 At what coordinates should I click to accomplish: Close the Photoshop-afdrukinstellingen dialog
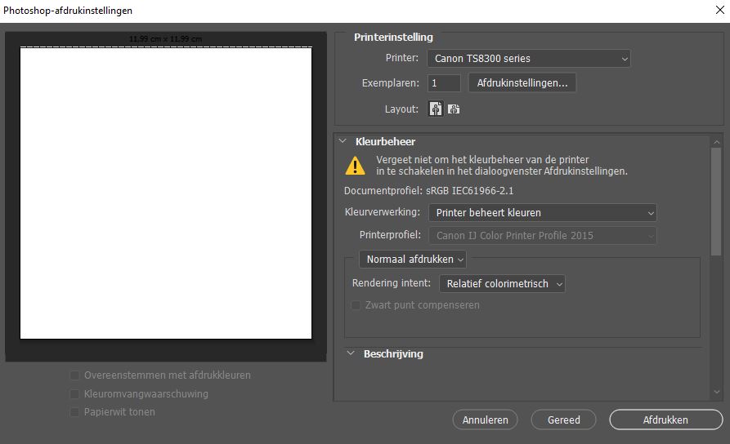click(x=719, y=10)
